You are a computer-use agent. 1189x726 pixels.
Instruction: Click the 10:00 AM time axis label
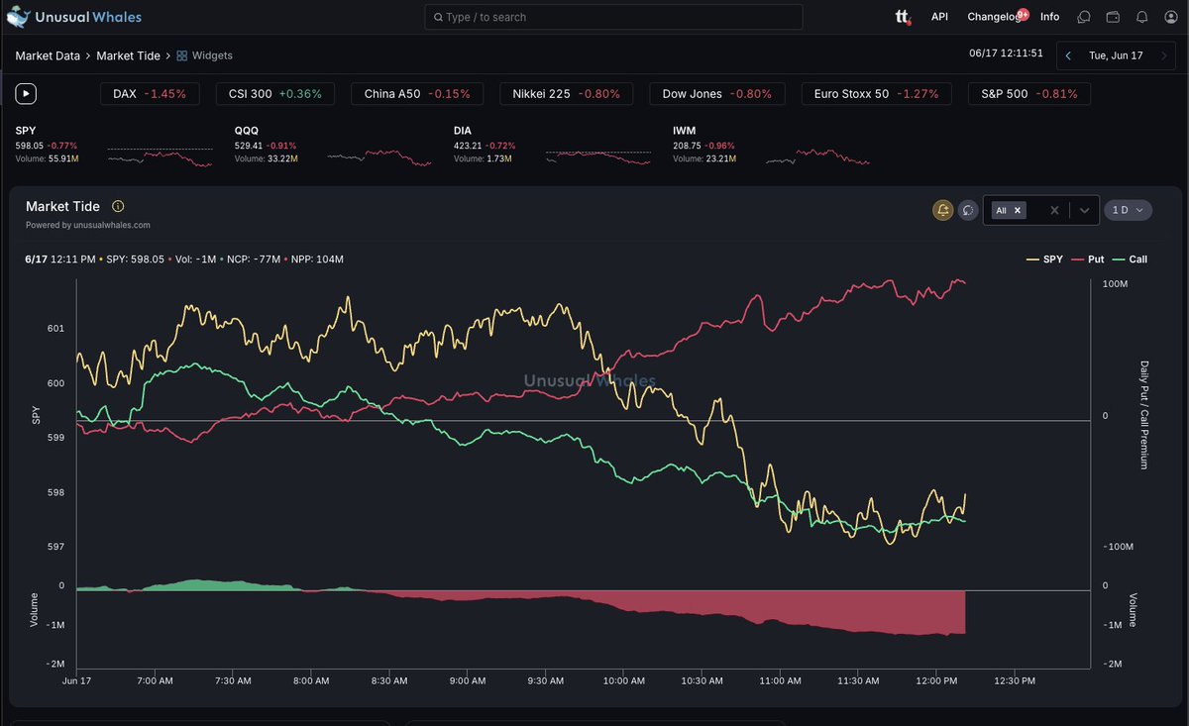point(624,681)
